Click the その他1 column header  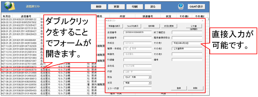(x=184, y=16)
